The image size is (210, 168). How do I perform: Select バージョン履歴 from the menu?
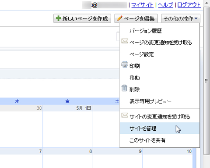(x=160, y=31)
